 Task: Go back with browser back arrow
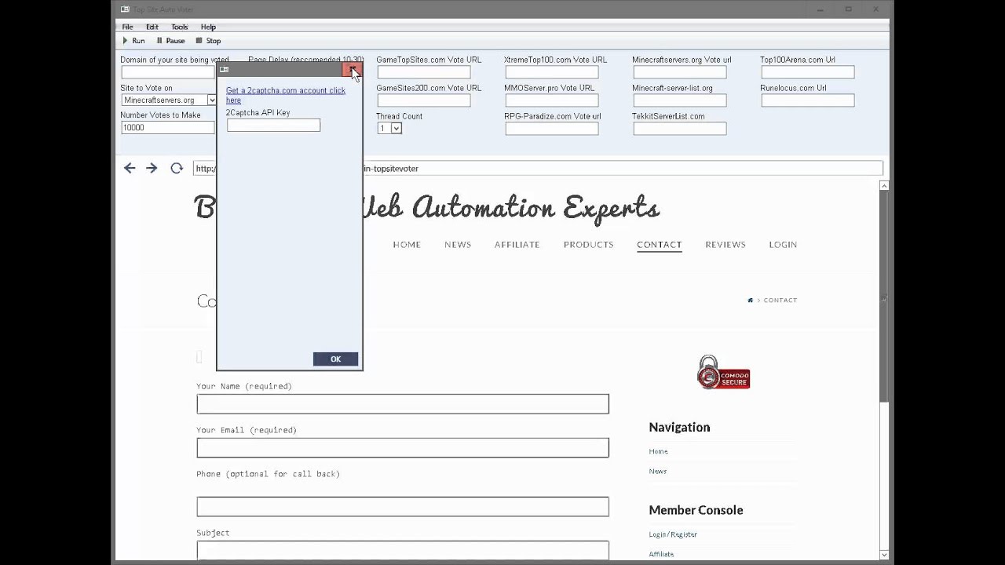[130, 168]
